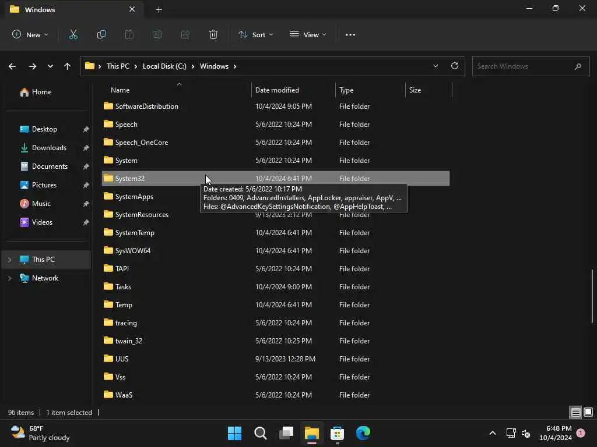
Task: Open taskbar Search
Action: 261,433
